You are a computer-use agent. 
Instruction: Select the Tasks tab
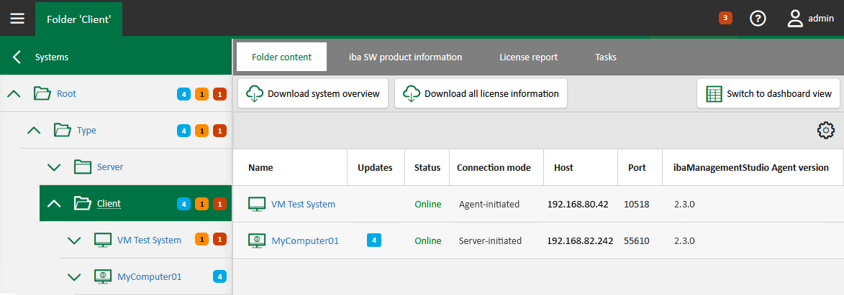tap(605, 57)
